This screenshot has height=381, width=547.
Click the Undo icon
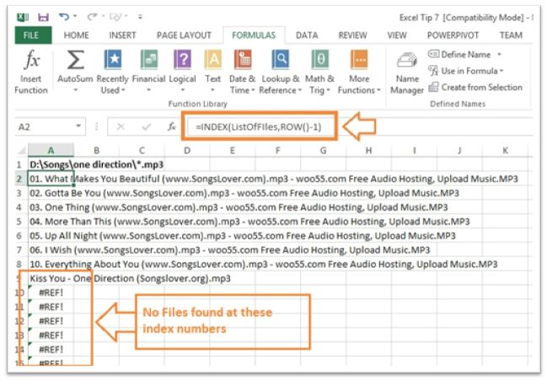pos(64,17)
